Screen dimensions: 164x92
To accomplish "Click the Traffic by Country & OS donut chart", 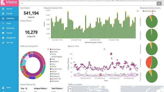I will [33, 65].
